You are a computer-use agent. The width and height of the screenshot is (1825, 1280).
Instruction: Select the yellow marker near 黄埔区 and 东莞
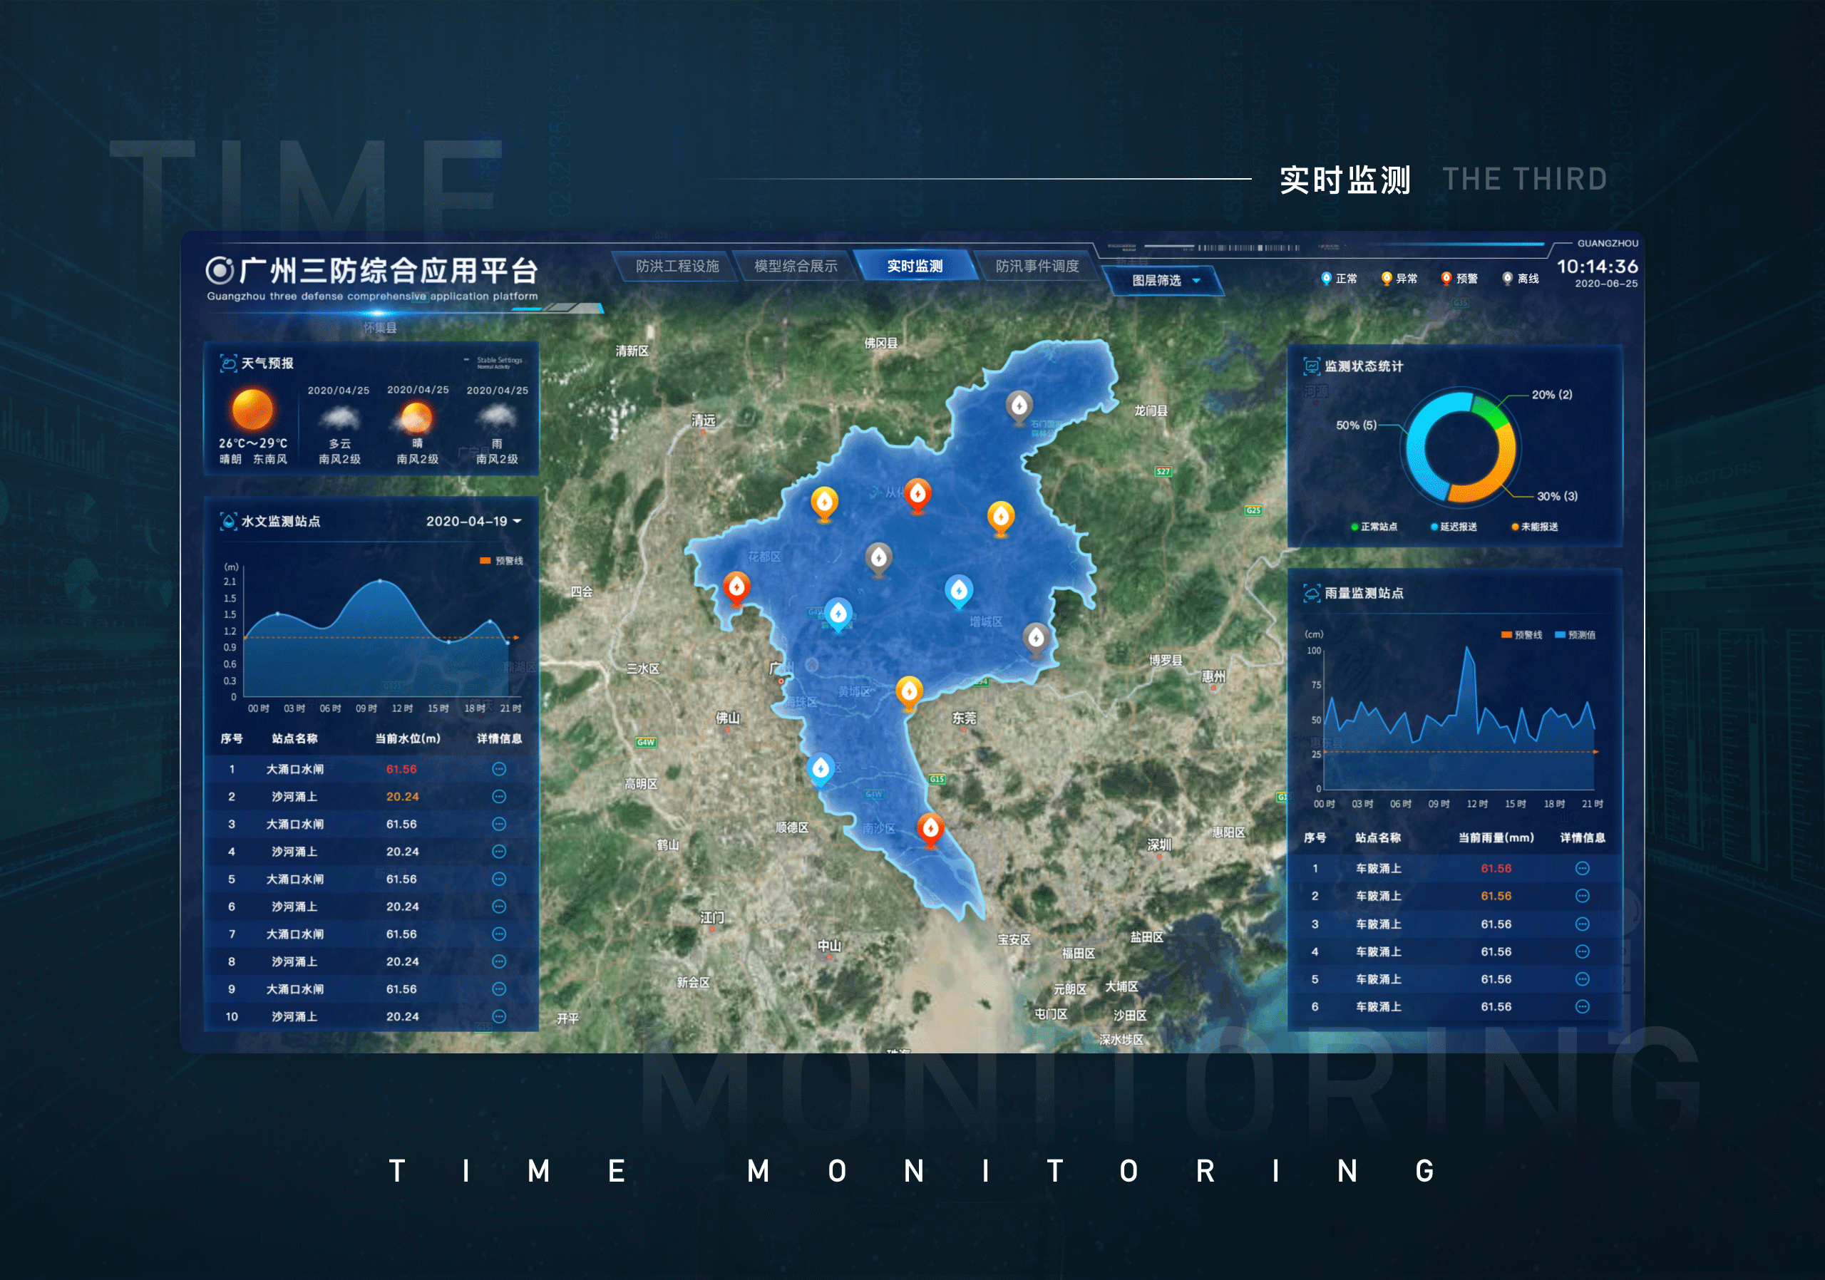click(908, 692)
